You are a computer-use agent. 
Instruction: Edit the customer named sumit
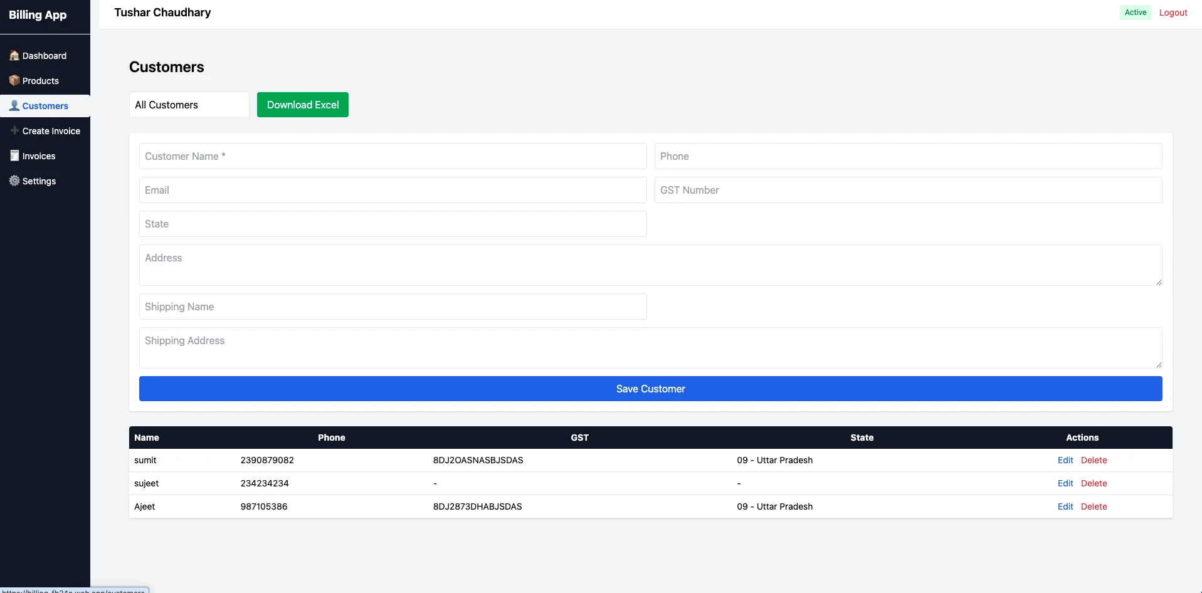coord(1065,459)
